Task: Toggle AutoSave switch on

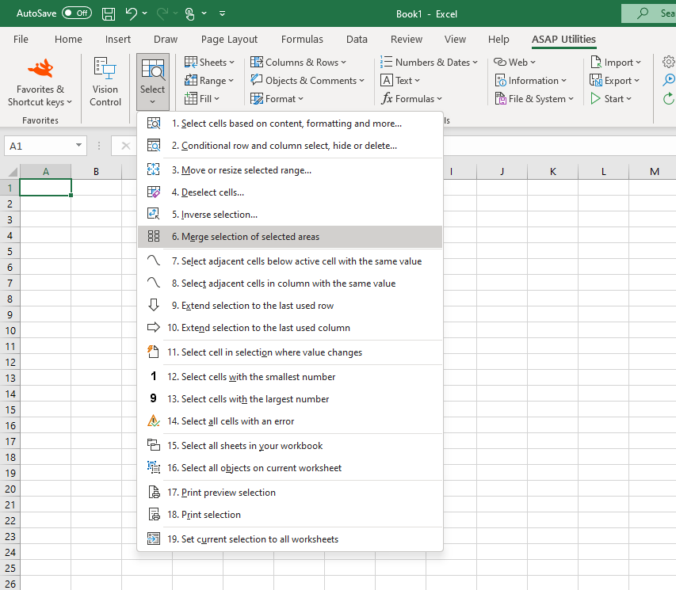Action: click(77, 13)
